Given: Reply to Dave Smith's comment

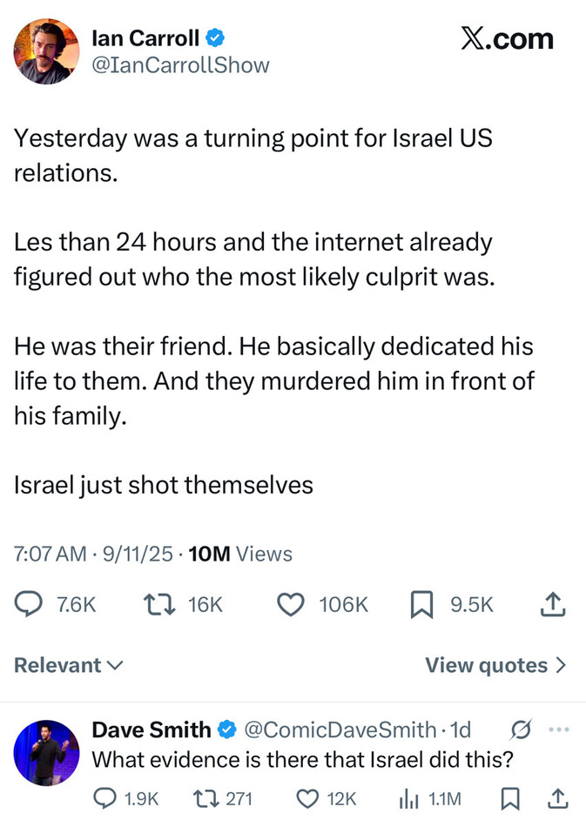Looking at the screenshot, I should point(104,798).
